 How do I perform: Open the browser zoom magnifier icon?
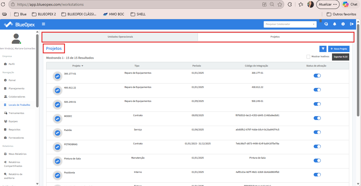click(x=272, y=4)
